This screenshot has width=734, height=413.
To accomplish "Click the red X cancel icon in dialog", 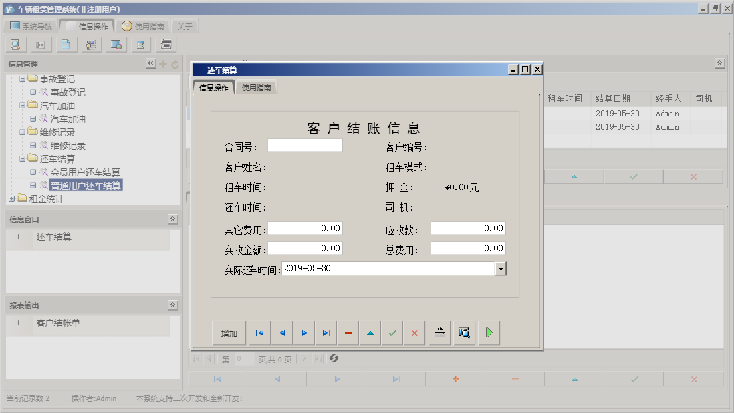I will coord(414,332).
